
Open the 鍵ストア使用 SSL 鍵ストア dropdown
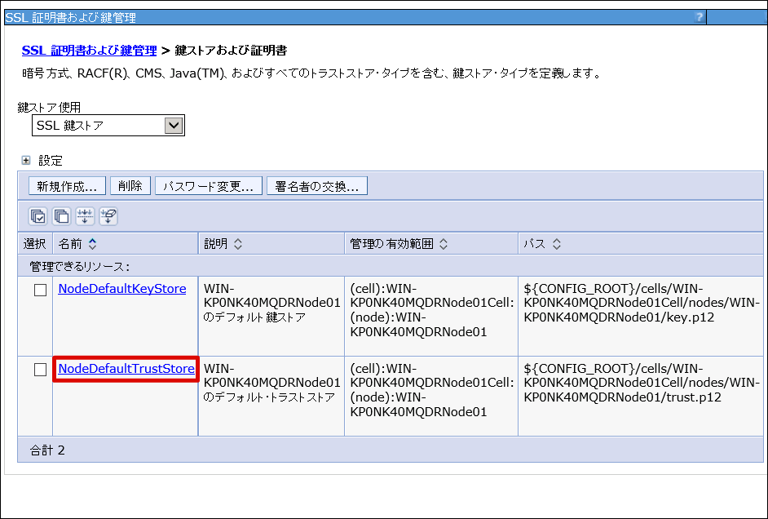click(108, 126)
